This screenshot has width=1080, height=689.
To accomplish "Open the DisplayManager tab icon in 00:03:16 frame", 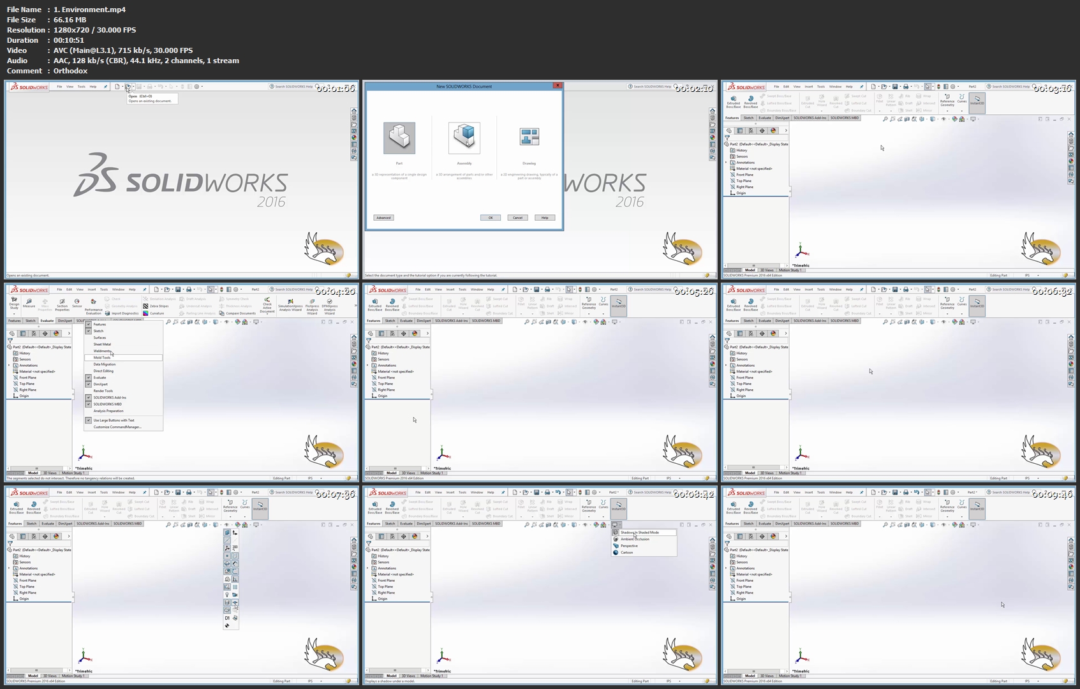I will point(773,131).
